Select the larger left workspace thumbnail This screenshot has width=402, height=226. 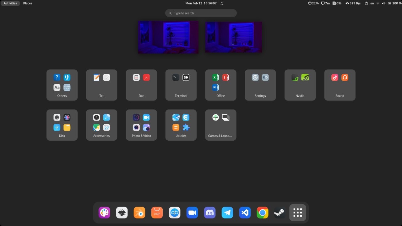coord(168,37)
